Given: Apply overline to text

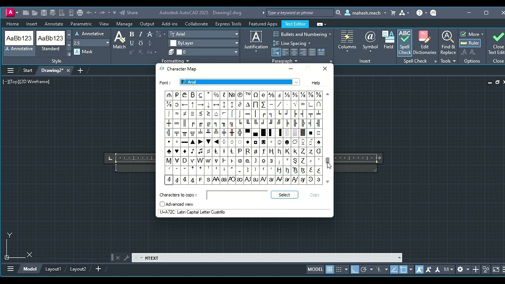Looking at the screenshot, I should point(140,43).
